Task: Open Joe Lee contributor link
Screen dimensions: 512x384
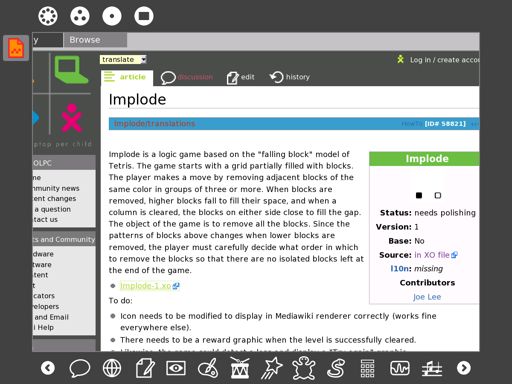Action: [x=427, y=297]
